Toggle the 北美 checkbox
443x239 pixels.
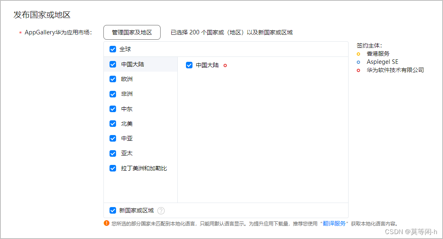[x=113, y=124]
